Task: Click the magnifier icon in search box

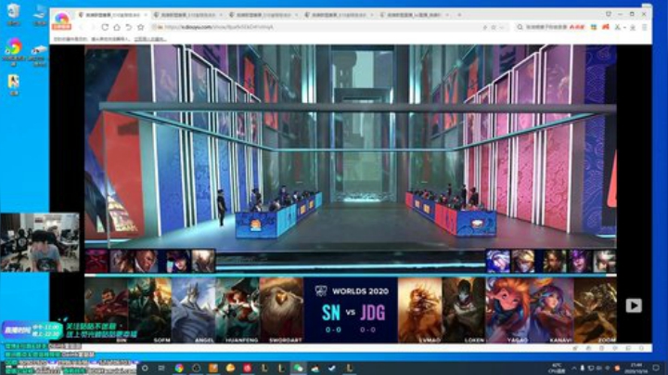Action: point(520,27)
